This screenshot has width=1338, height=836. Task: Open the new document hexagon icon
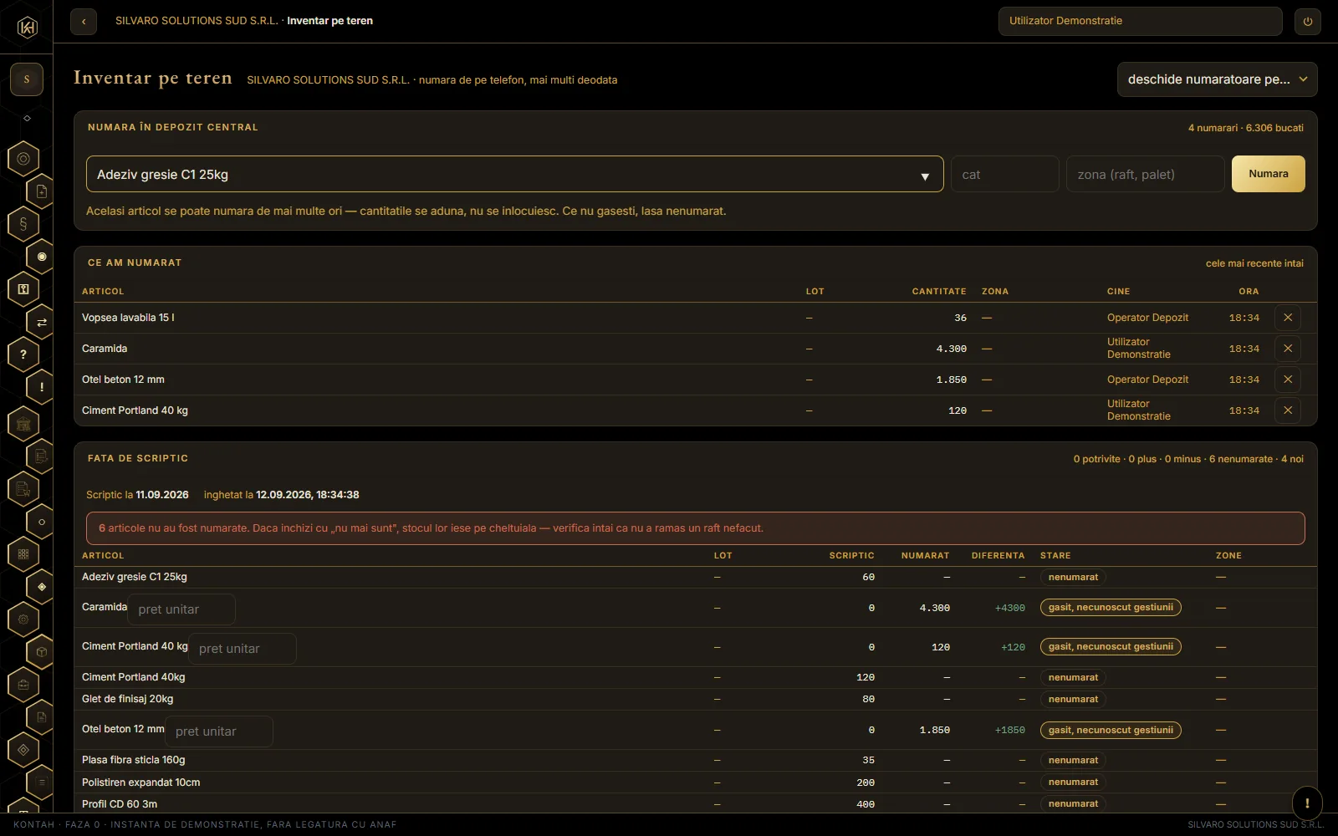coord(41,191)
